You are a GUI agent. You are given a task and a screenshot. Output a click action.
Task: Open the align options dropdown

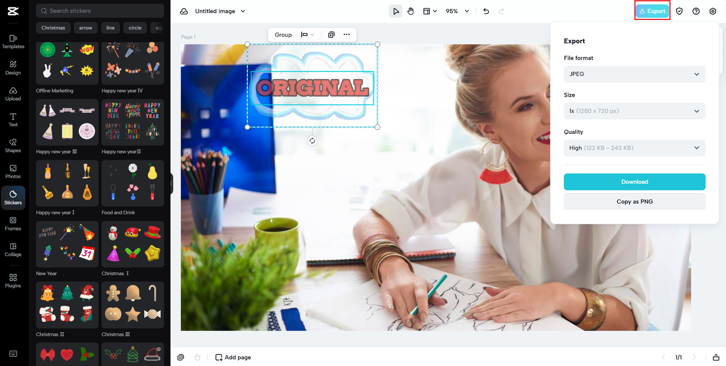[308, 35]
